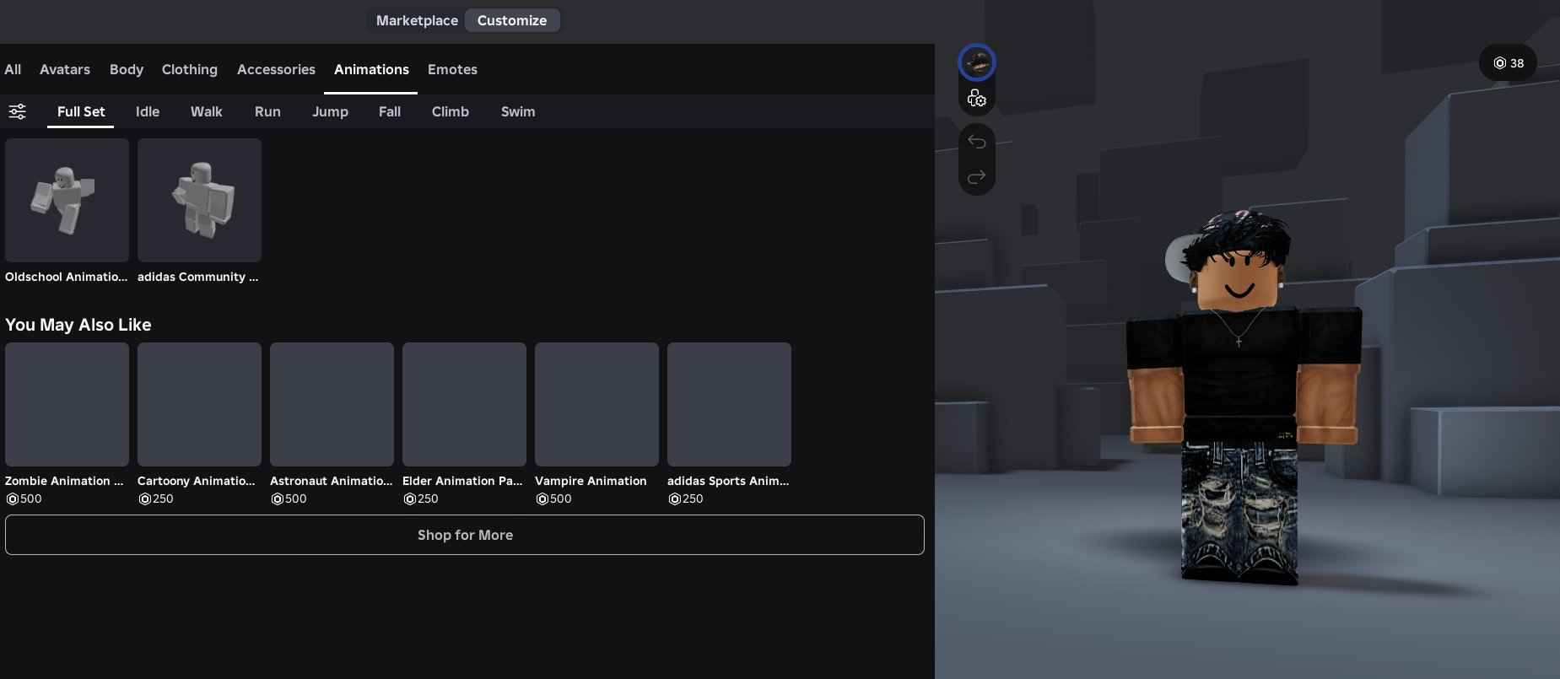Image resolution: width=1560 pixels, height=679 pixels.
Task: Switch to the Marketplace view
Action: pyautogui.click(x=417, y=20)
